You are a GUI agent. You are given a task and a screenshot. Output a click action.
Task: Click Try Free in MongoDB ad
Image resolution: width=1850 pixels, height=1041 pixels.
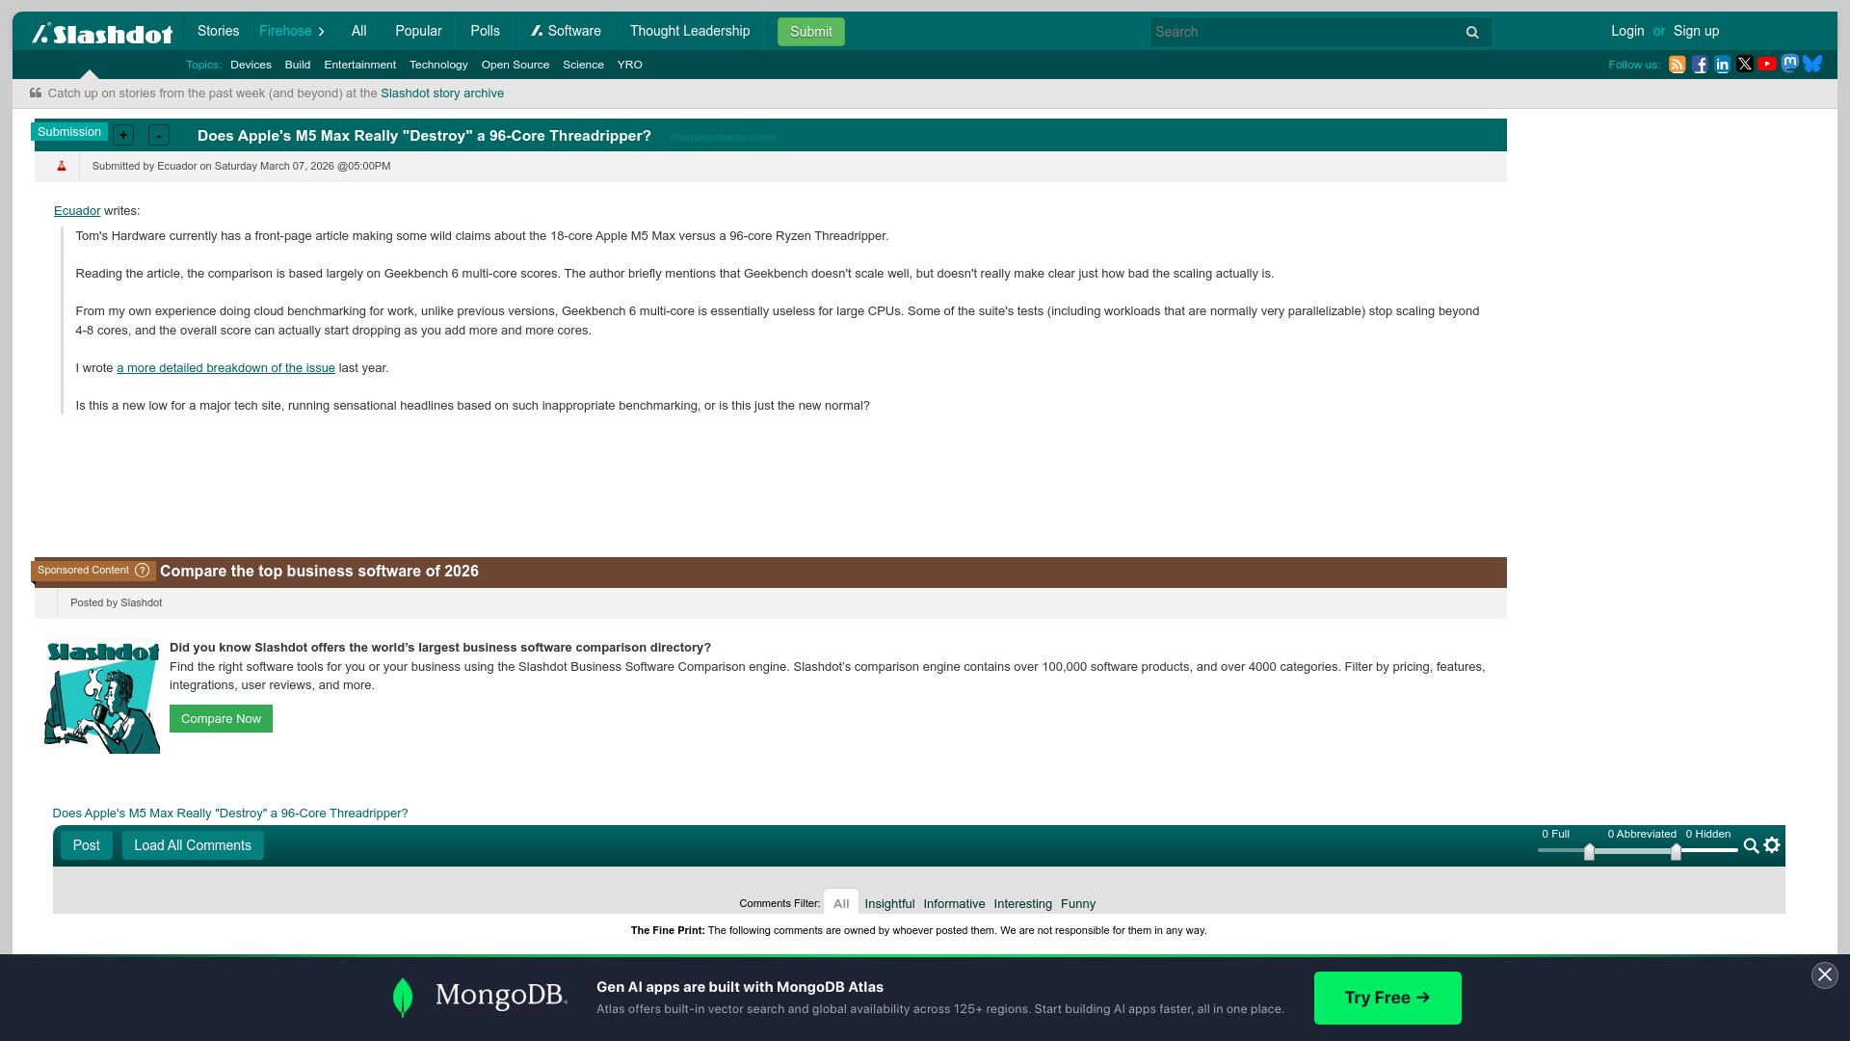click(x=1387, y=999)
